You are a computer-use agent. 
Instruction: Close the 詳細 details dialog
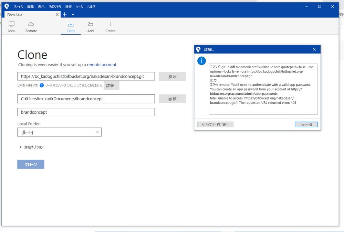tap(314, 49)
